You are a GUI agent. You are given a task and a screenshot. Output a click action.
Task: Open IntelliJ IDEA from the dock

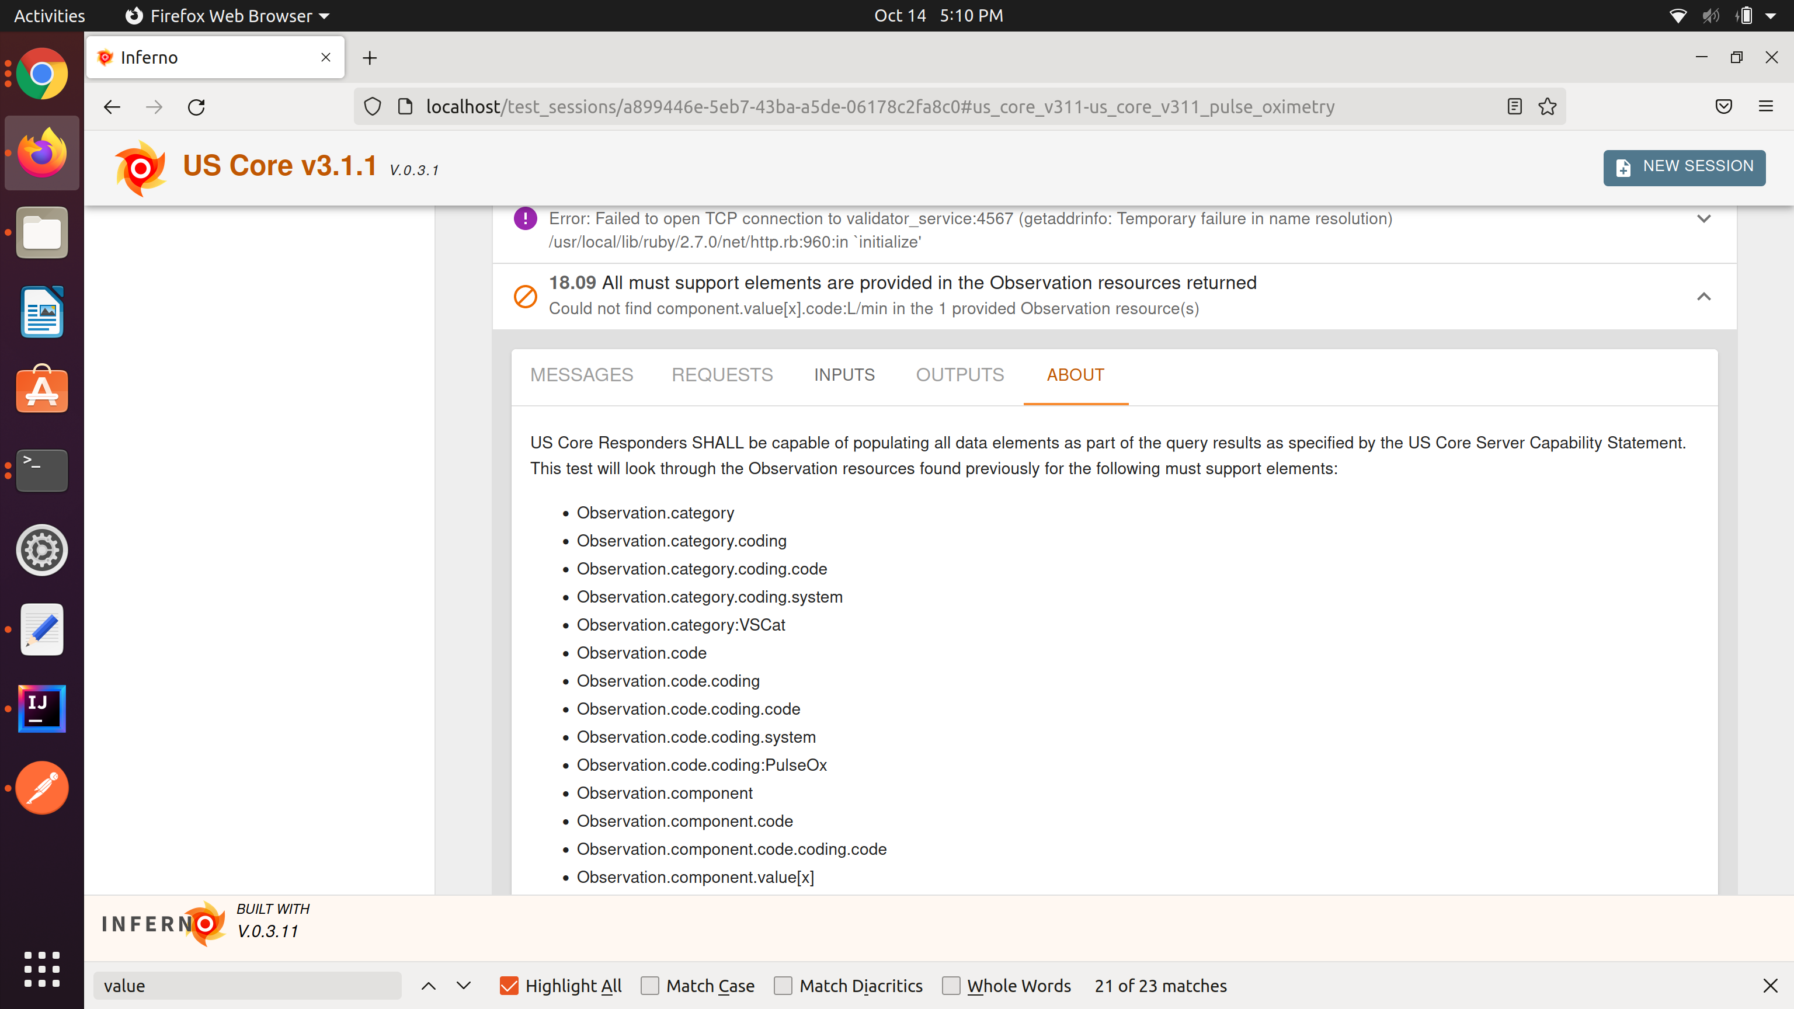click(x=42, y=708)
